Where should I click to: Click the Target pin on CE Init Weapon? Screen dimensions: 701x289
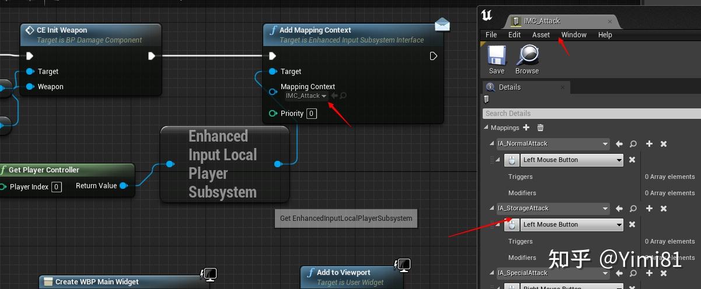30,71
